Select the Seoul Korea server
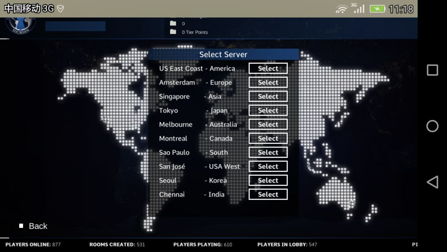Viewport: 447px width, 252px height. (x=268, y=180)
